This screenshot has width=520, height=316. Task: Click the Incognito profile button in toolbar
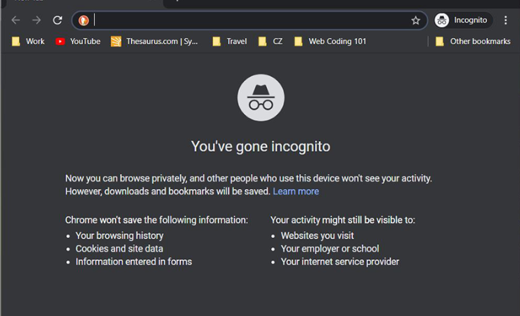(x=462, y=20)
